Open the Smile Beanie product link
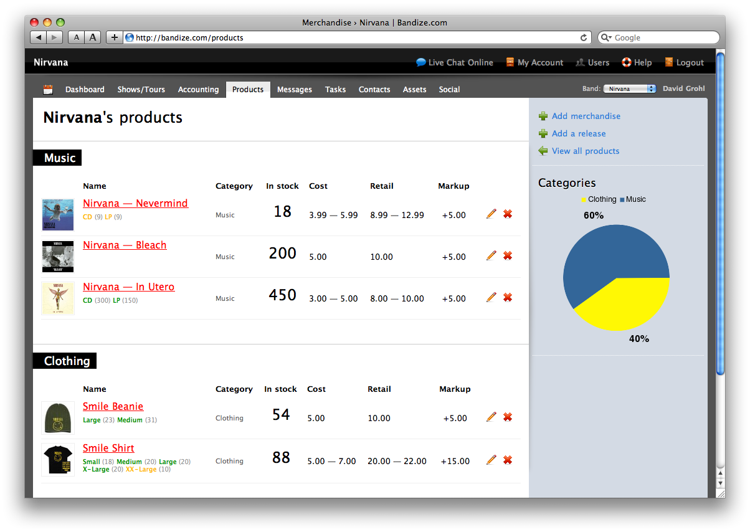Viewport: 750px width, 532px height. (x=113, y=406)
